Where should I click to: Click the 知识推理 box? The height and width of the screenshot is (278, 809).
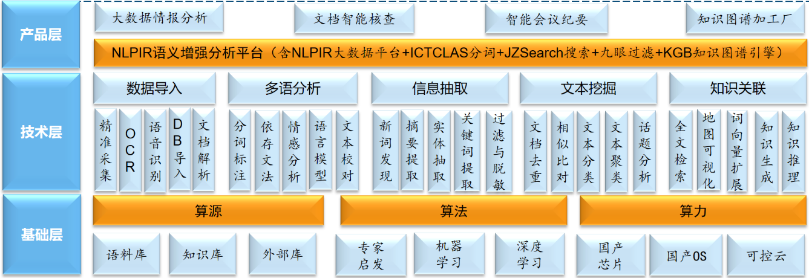[793, 151]
